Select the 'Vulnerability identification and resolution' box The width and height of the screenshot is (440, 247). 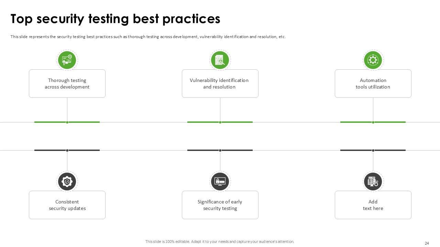pyautogui.click(x=220, y=84)
